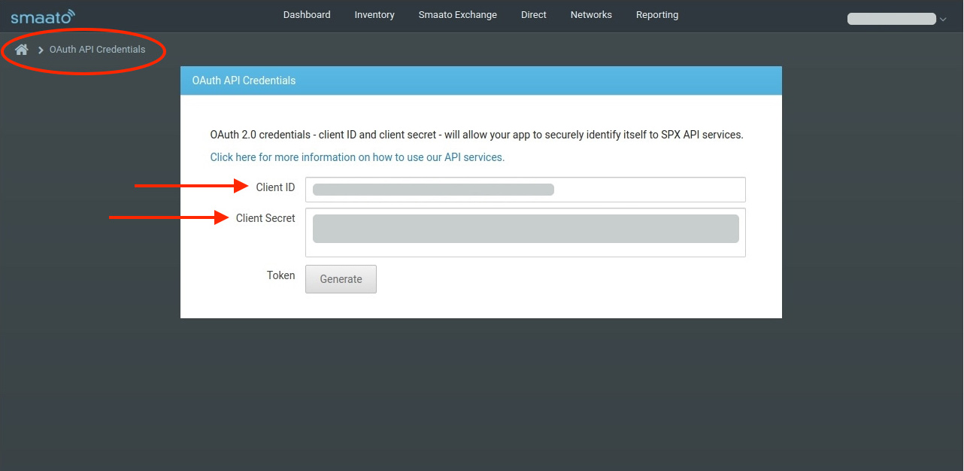Open the Dashboard menu
Viewport: 964px width, 471px height.
[306, 15]
